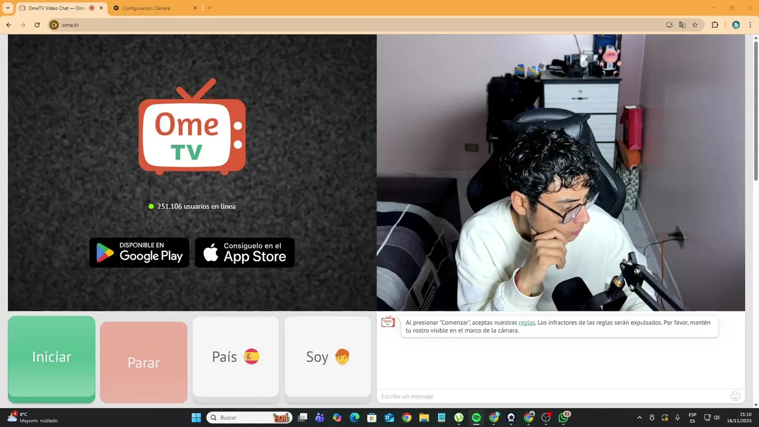Open the Chrome three-dot menu

750,25
